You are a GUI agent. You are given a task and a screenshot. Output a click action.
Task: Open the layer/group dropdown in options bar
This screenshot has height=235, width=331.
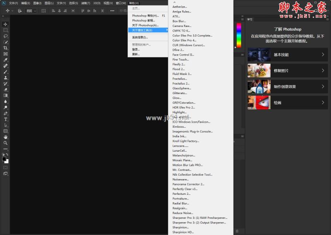(31, 11)
